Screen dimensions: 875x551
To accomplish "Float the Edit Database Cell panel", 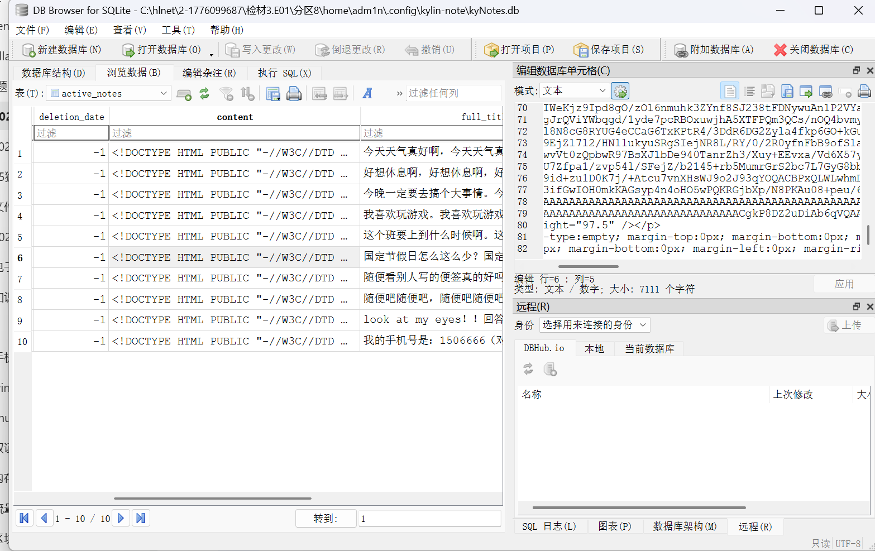I will [x=857, y=70].
